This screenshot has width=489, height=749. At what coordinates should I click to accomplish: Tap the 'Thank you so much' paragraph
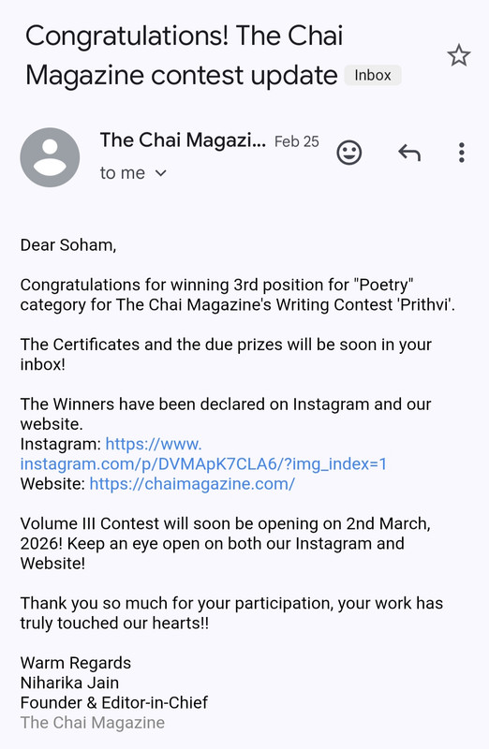[x=231, y=613]
